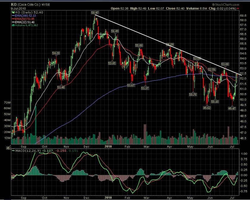250x200 pixels.
Task: Click '58.5' on the price axis
Action: click(x=243, y=16)
